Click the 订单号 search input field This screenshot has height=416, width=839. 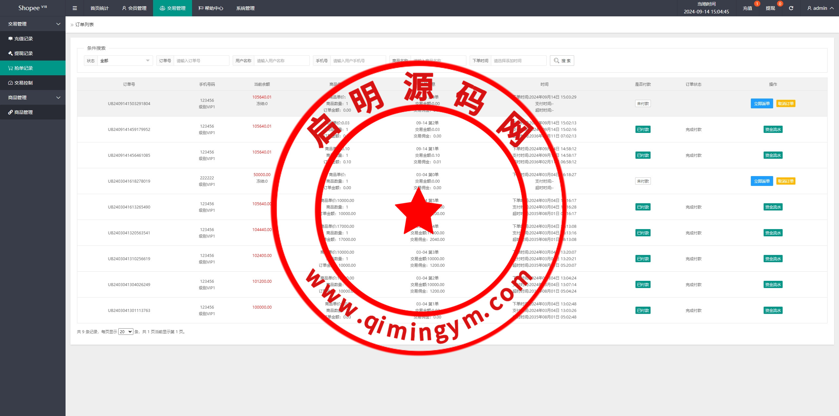(201, 61)
